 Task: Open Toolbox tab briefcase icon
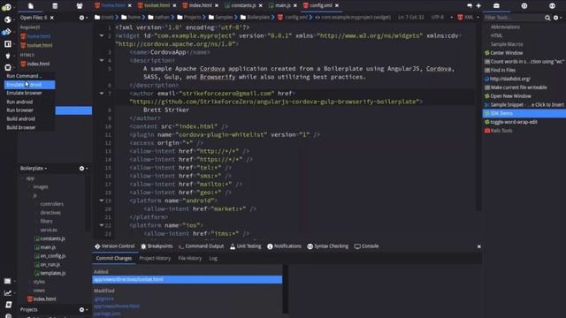coord(496,6)
